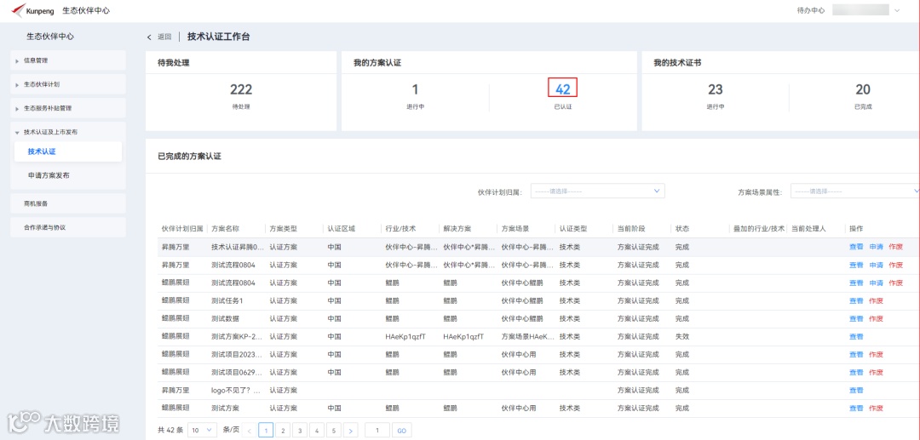Select page 4 in pagination
Image resolution: width=920 pixels, height=440 pixels.
pyautogui.click(x=317, y=431)
